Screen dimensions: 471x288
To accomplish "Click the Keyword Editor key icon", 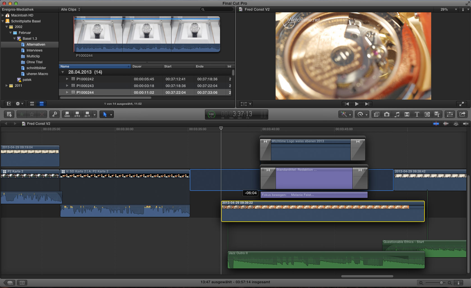I will tap(54, 114).
